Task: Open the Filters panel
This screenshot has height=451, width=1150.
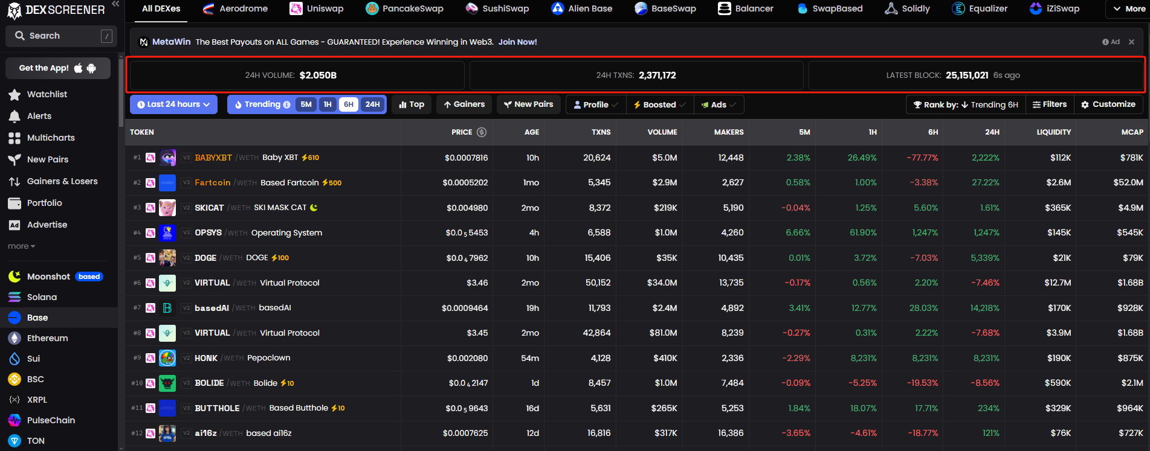Action: [1050, 104]
